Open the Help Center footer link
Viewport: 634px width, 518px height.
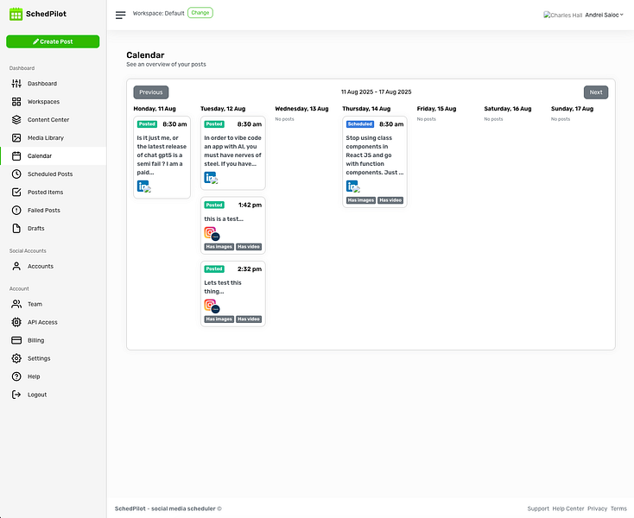568,509
